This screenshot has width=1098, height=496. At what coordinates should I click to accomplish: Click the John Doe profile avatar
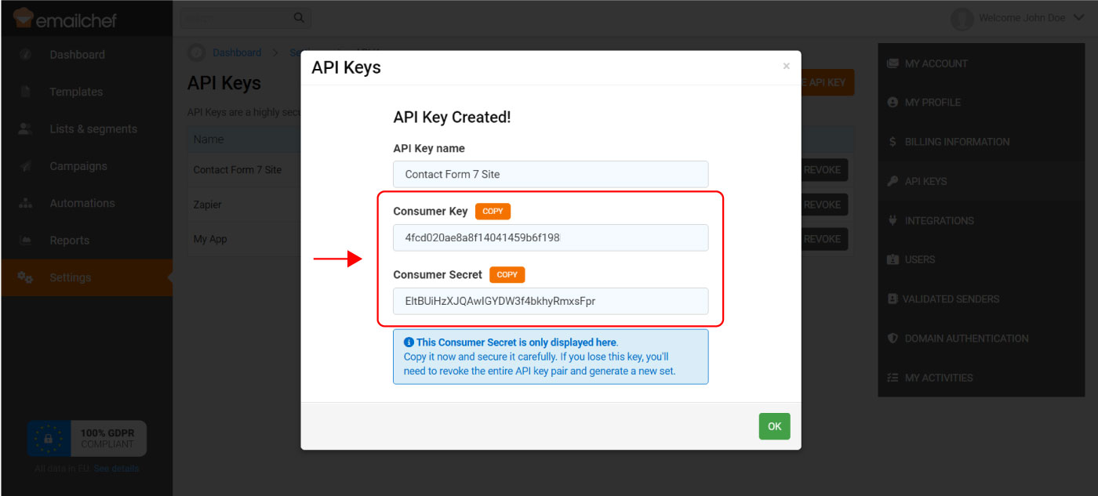962,19
